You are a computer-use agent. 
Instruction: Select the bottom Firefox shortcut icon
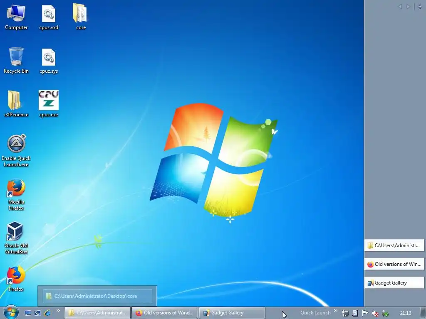coord(16,279)
